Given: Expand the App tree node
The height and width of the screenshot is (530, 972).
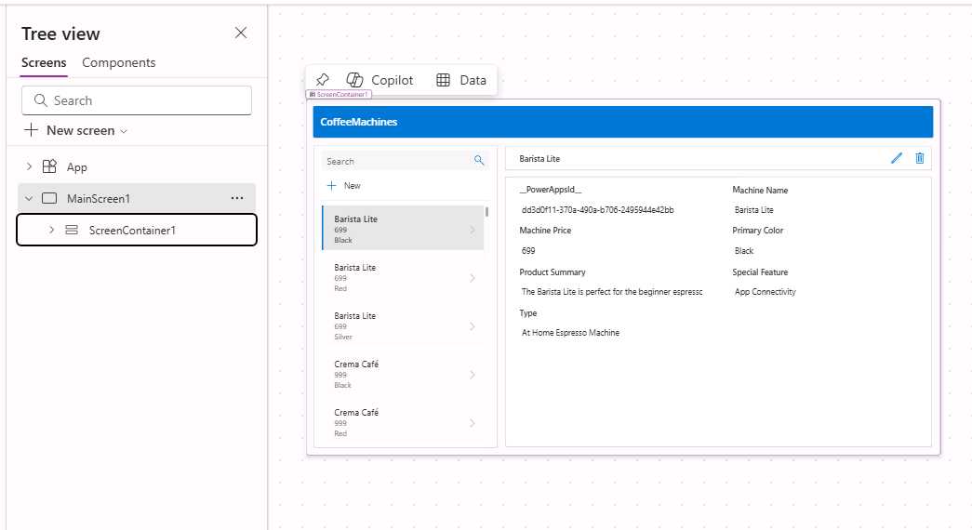Looking at the screenshot, I should point(29,166).
